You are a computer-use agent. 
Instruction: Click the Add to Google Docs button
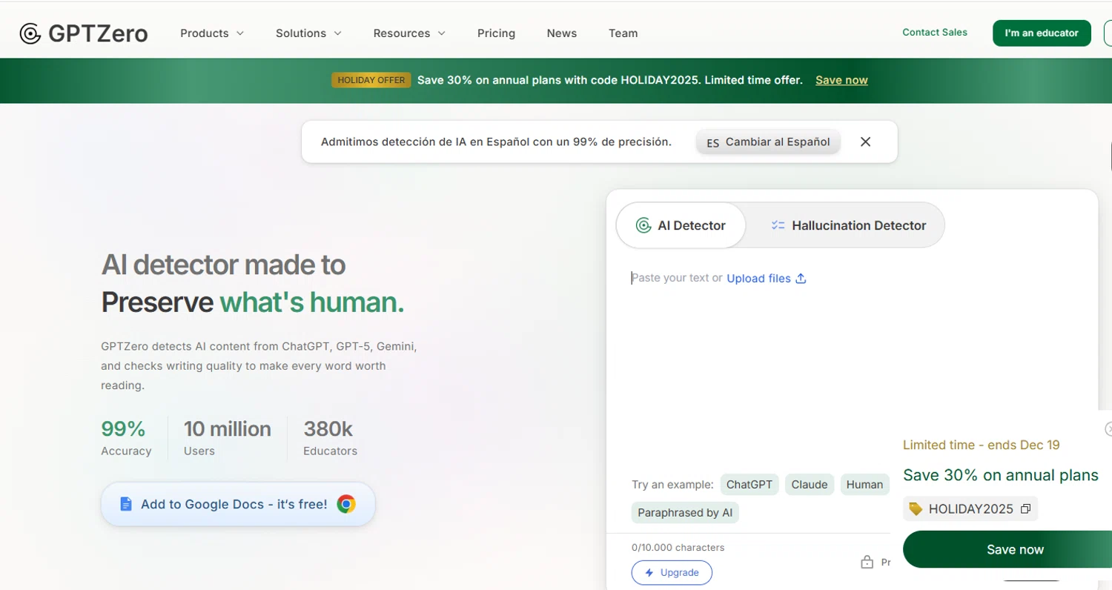[x=238, y=504]
